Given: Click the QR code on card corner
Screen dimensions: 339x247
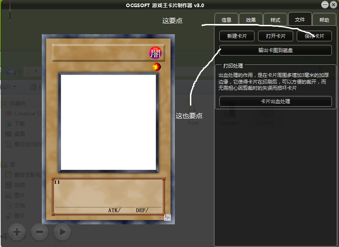Looking at the screenshot, I should (168, 217).
